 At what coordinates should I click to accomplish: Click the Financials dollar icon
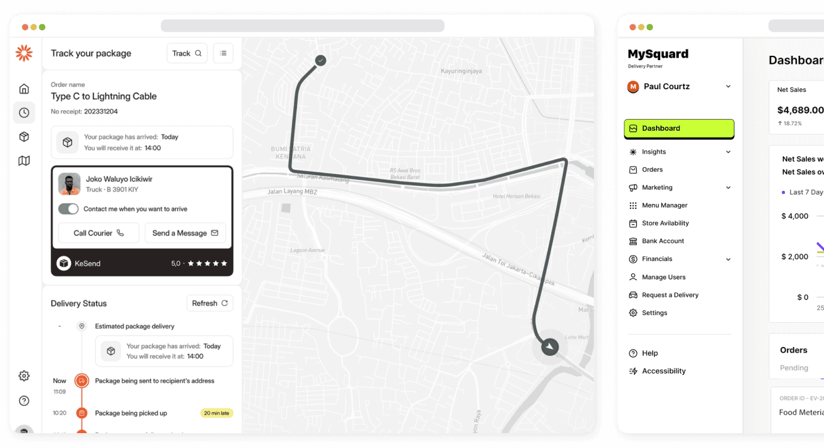tap(633, 259)
